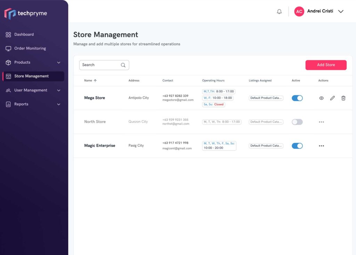Turn off Magic Enterprise active toggle
356x255 pixels.
[297, 146]
